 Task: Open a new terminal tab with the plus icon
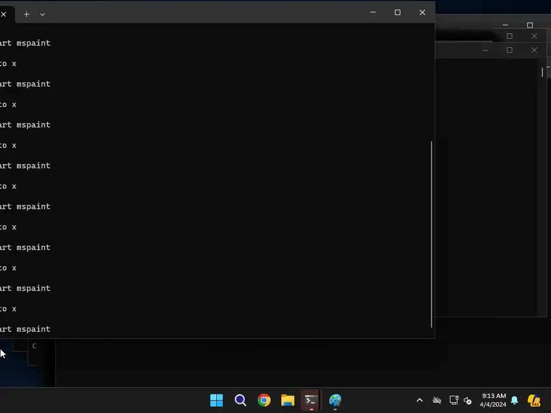point(26,15)
